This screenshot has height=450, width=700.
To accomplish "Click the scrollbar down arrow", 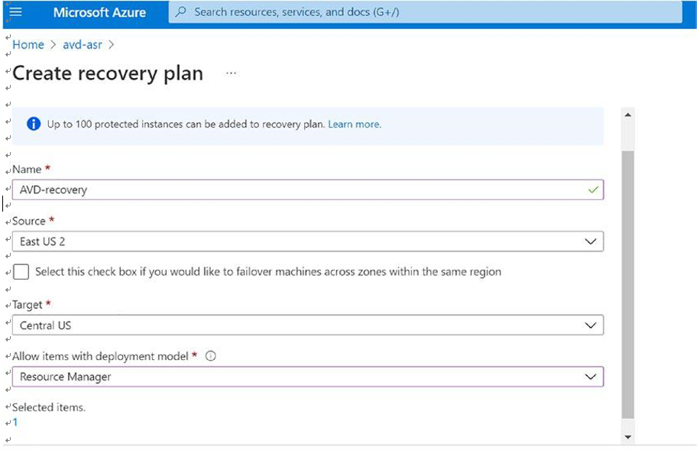I will tap(627, 436).
